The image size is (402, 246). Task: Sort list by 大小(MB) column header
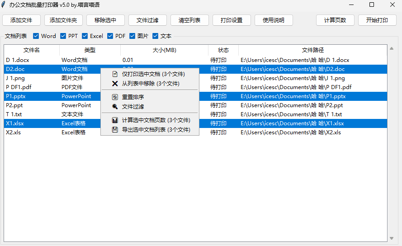tap(164, 50)
